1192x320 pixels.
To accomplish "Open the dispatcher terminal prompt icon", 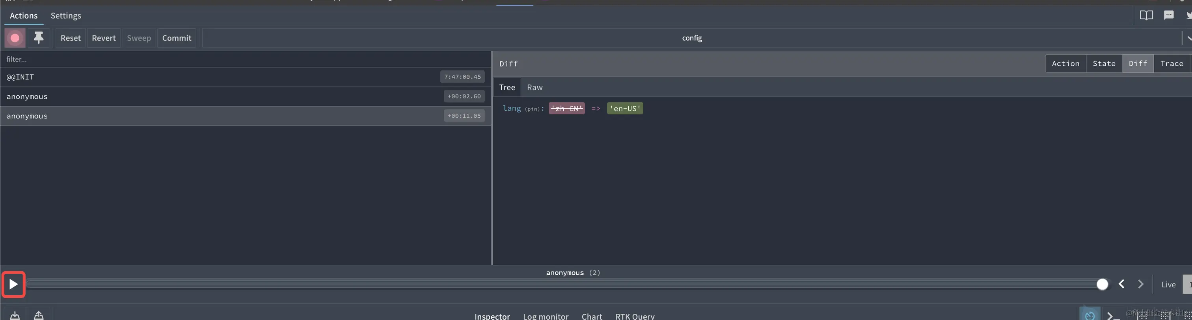I will [1112, 315].
